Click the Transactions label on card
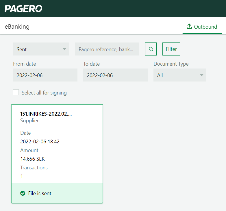 pyautogui.click(x=34, y=168)
